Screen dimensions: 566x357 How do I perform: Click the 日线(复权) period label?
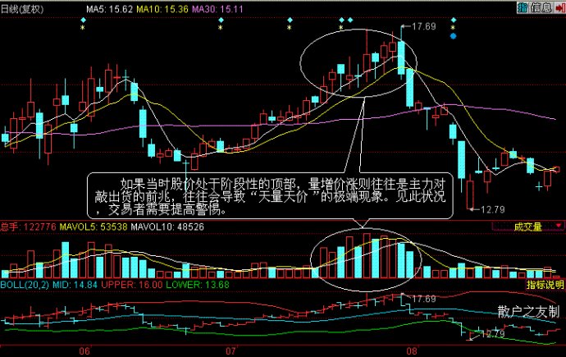point(22,9)
